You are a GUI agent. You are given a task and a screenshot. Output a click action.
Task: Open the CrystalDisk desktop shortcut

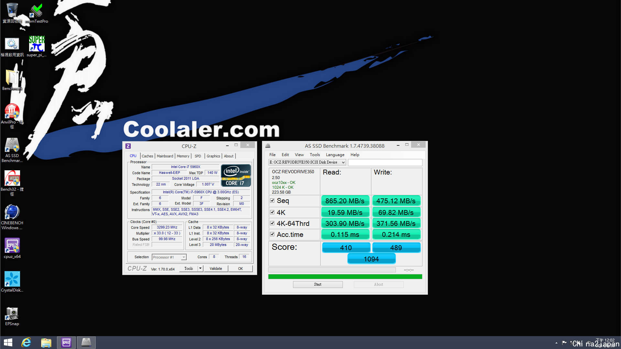click(12, 282)
